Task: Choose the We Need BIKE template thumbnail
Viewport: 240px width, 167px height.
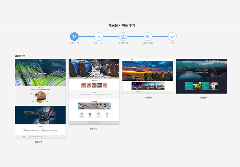Action: pos(40,99)
